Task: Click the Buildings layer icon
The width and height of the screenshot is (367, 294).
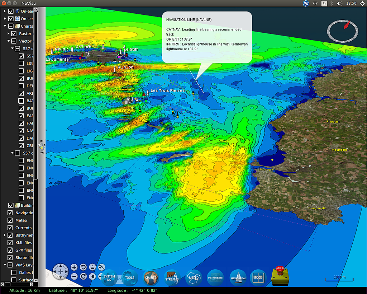Action: pos(18,205)
